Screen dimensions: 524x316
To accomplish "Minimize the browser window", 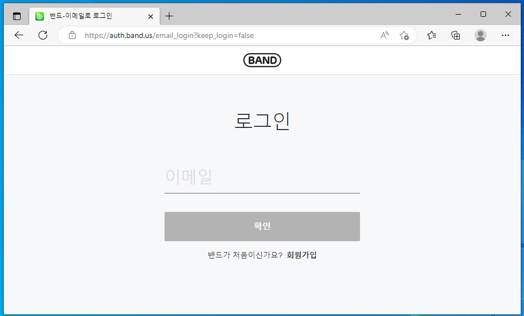I will (458, 14).
